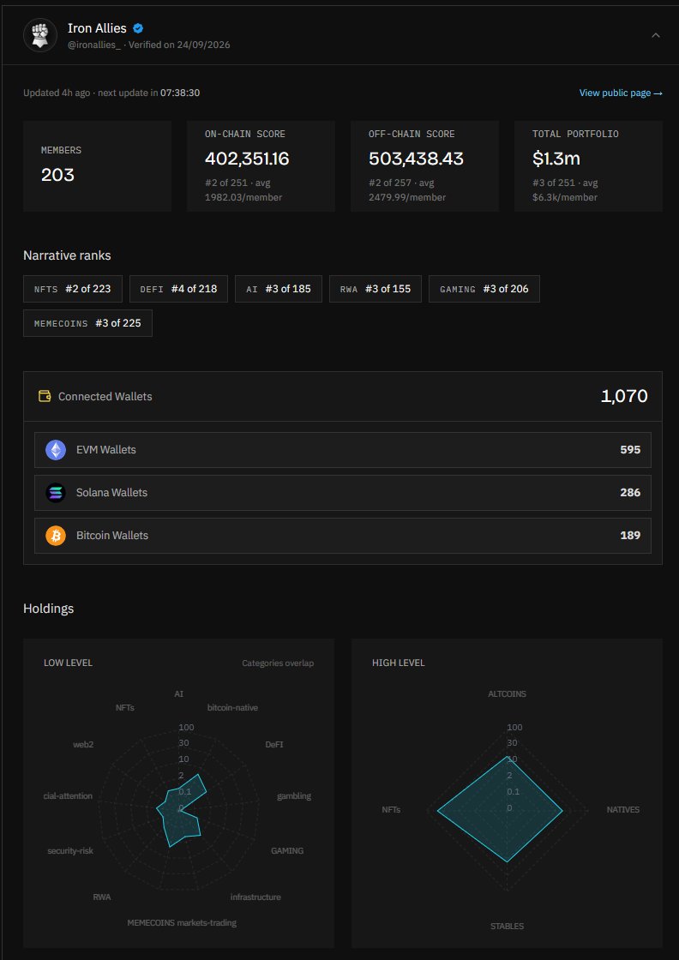Click the Solana logo icon
Screen dimensions: 679x960
point(56,493)
